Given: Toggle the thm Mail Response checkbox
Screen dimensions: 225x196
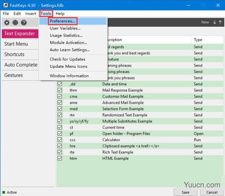Looking at the screenshot, I should pyautogui.click(x=60, y=90).
